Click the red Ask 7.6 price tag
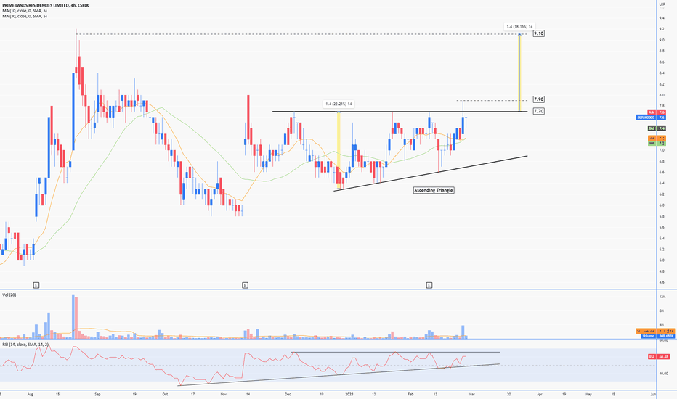677x399 pixels. [657, 112]
